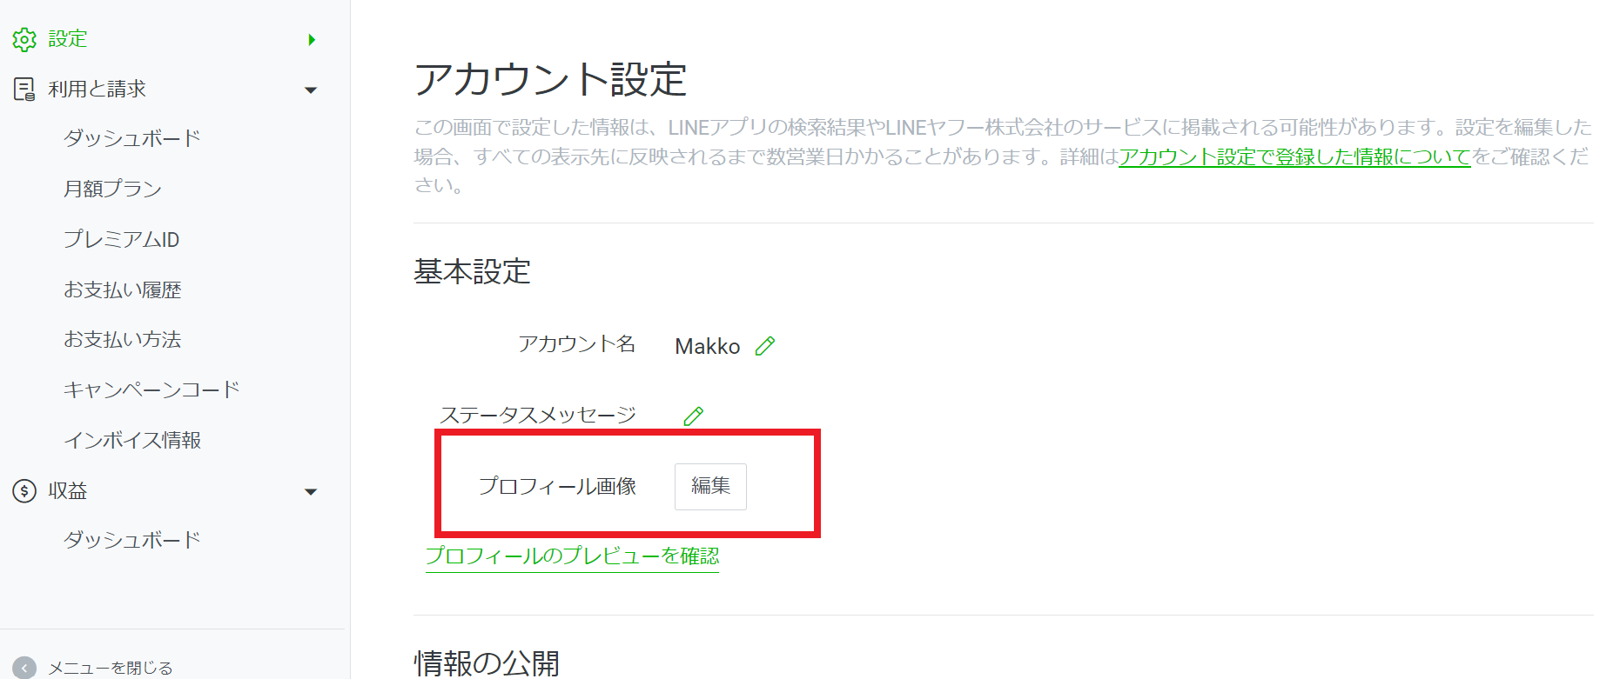Click the 情報の公開 section heading

point(487,663)
